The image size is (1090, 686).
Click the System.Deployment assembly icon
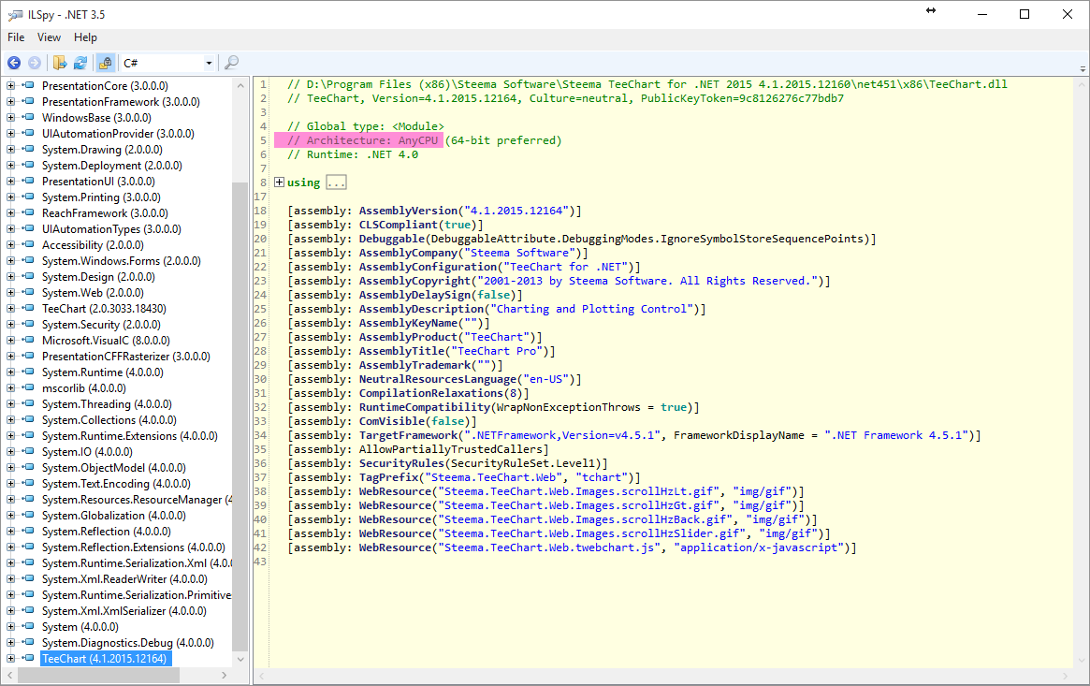click(28, 166)
